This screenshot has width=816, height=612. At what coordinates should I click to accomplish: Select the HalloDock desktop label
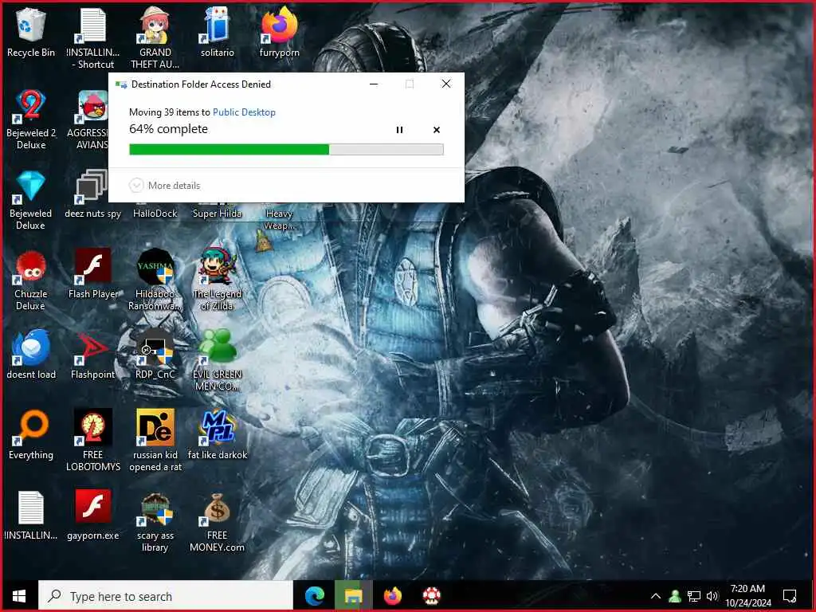point(155,214)
